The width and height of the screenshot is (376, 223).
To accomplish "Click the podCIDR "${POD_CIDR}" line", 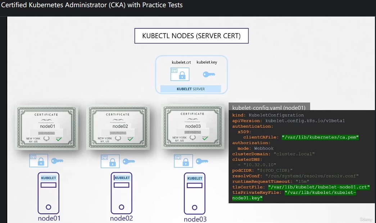I will (262, 170).
